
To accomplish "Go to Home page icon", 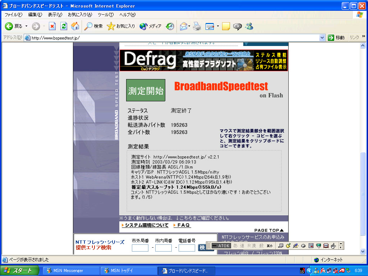I will tap(75, 26).
